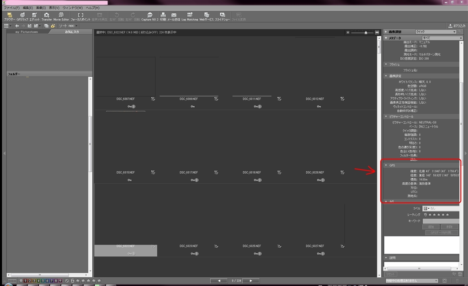Viewport: 468px width, 286px height.
Task: Open the GPSマップ view
Action: tap(22, 16)
